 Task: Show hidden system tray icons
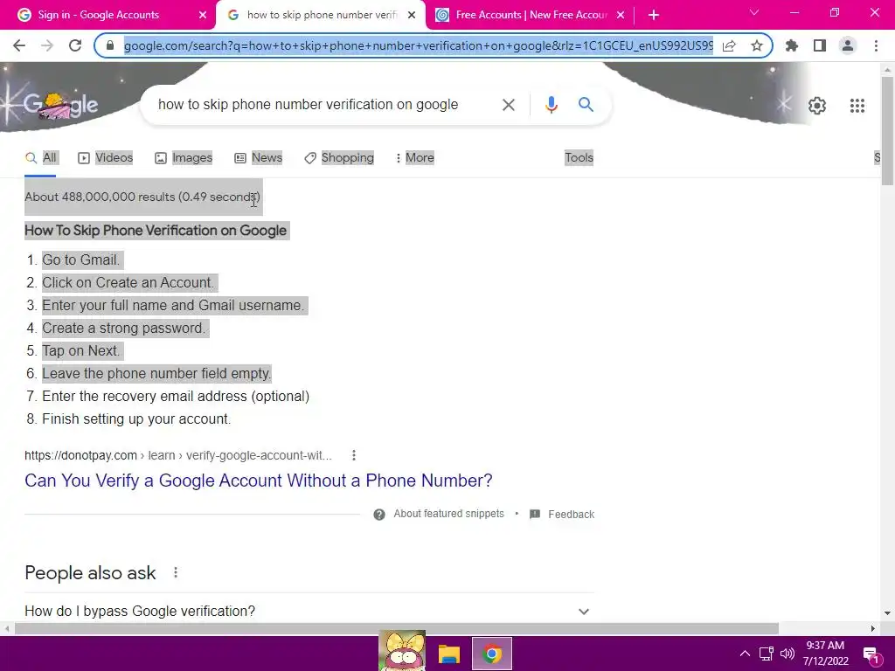pyautogui.click(x=745, y=654)
